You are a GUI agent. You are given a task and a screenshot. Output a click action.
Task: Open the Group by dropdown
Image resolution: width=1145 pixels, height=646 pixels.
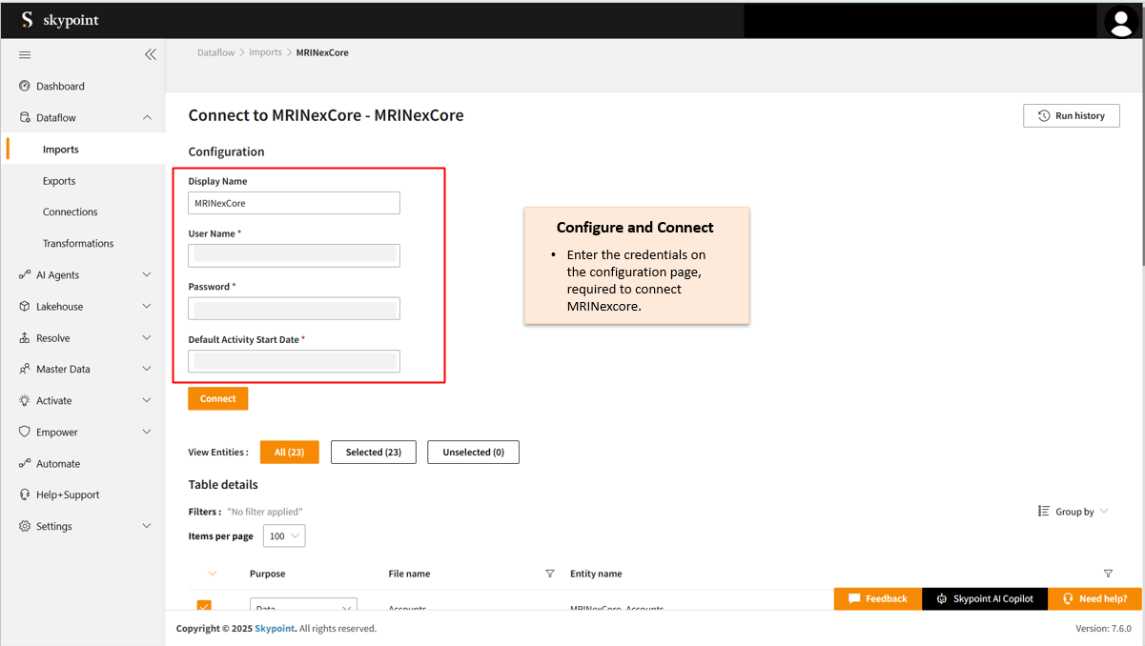1073,512
